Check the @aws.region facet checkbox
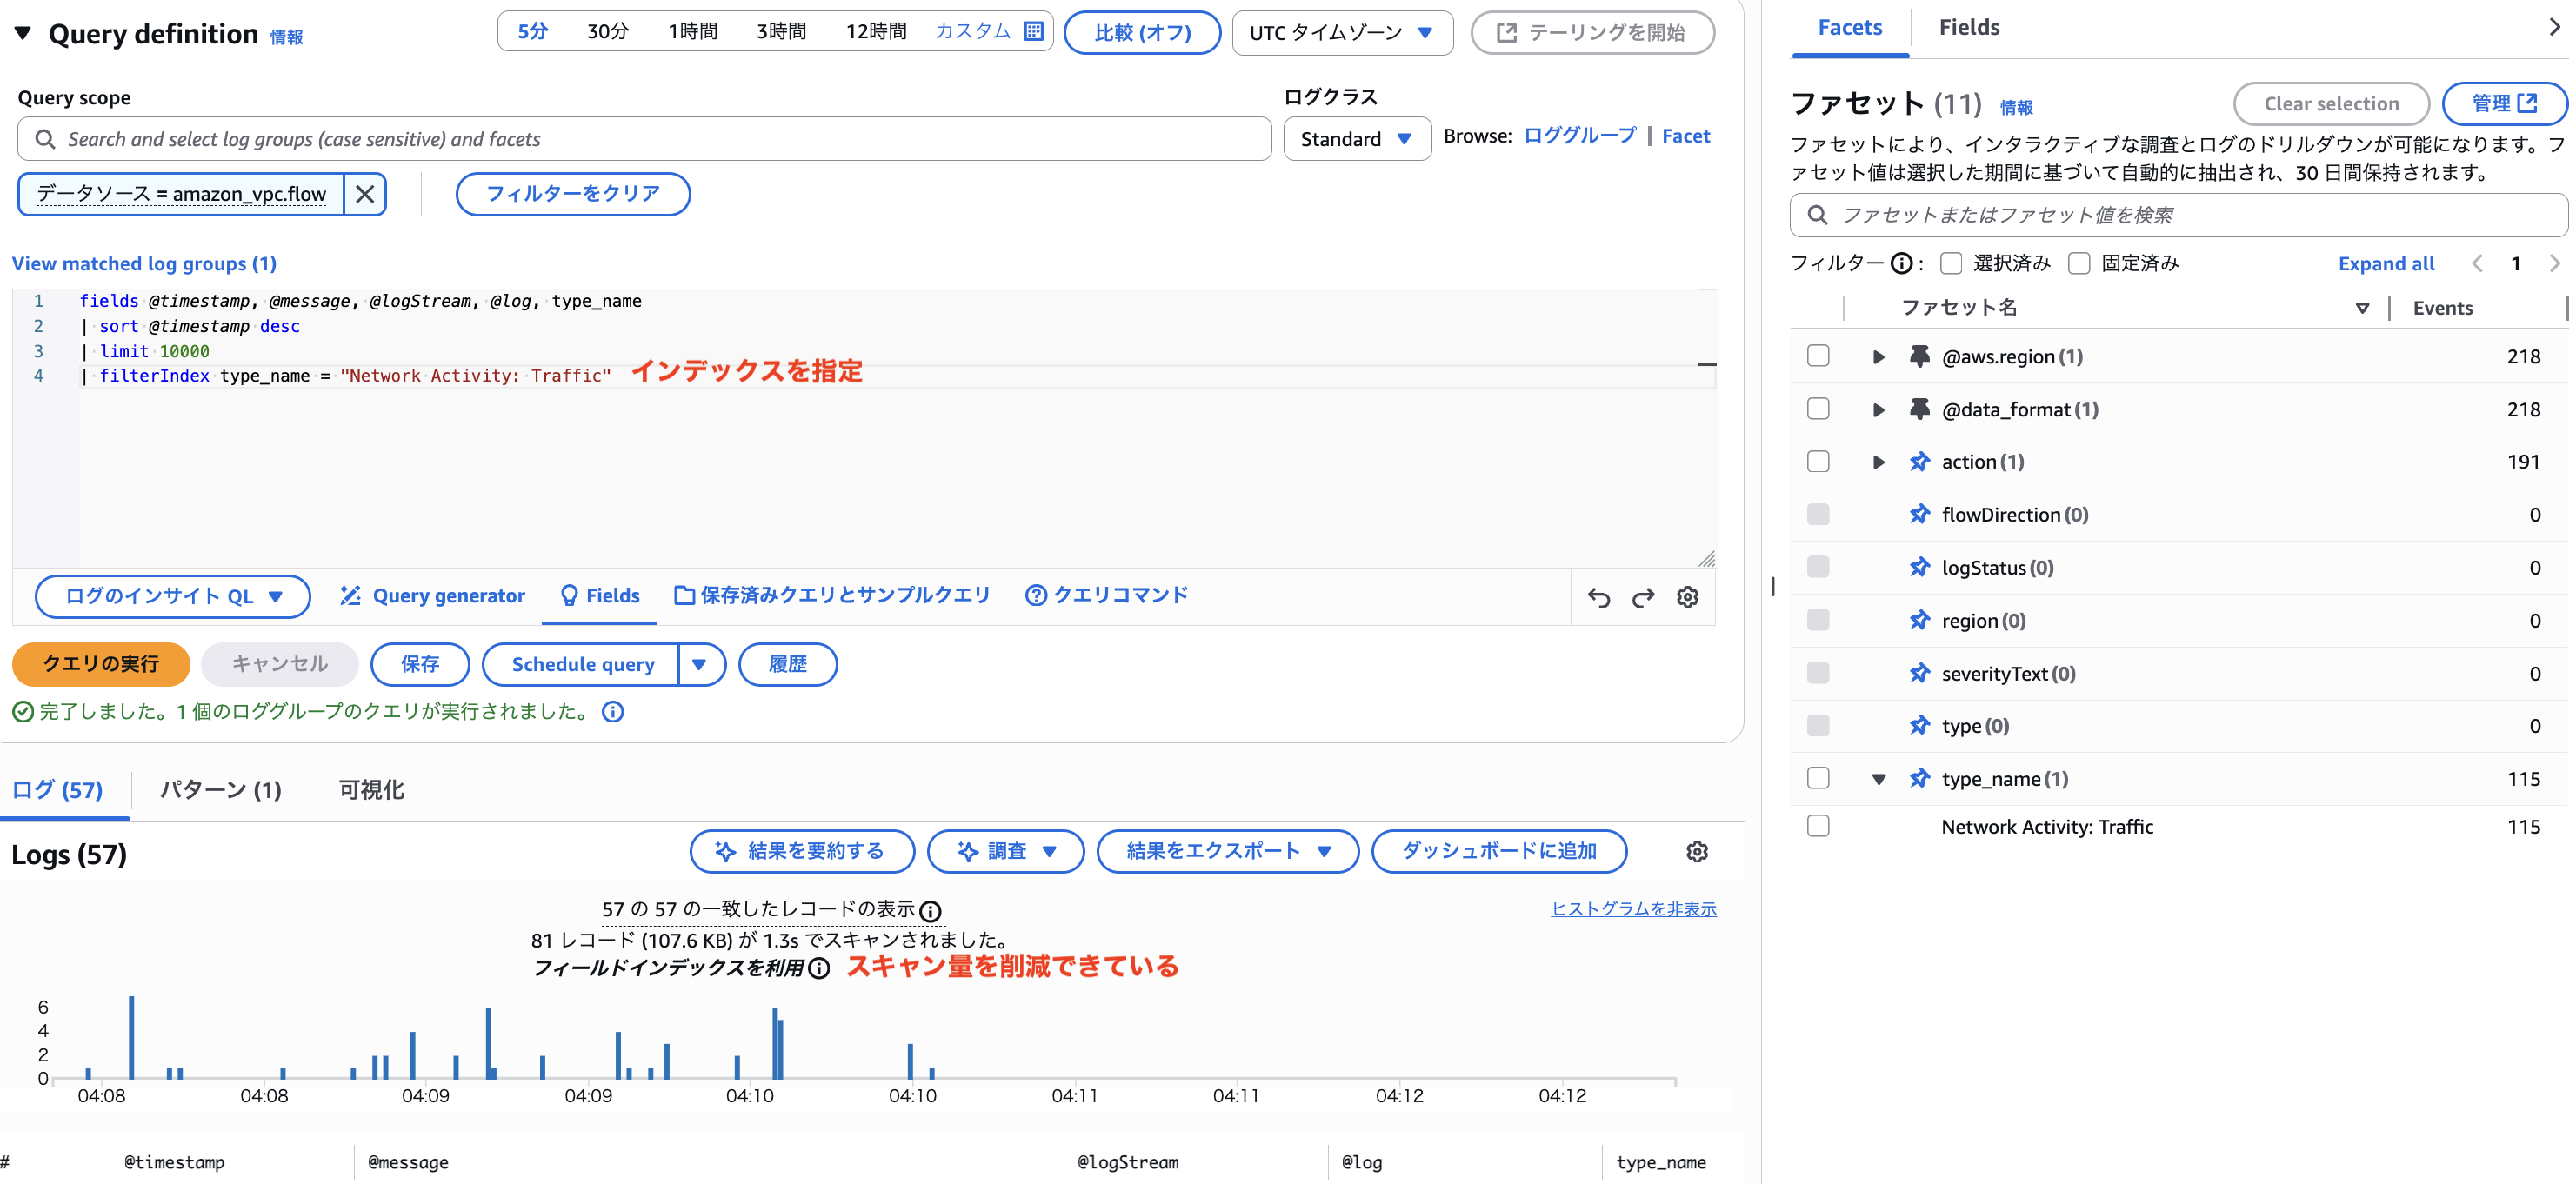This screenshot has height=1184, width=2576. point(1818,355)
